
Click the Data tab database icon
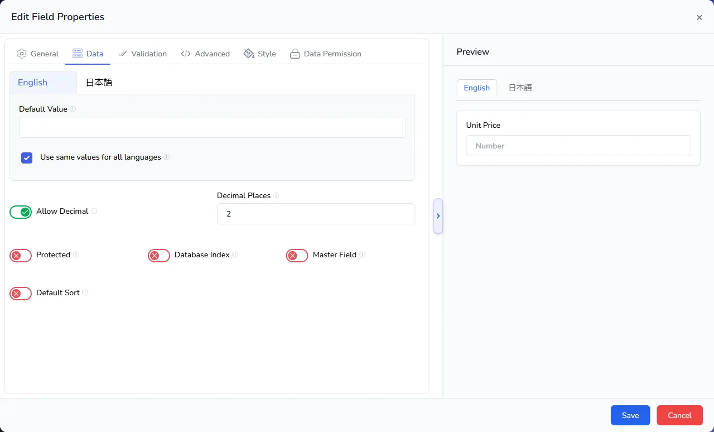tap(78, 54)
